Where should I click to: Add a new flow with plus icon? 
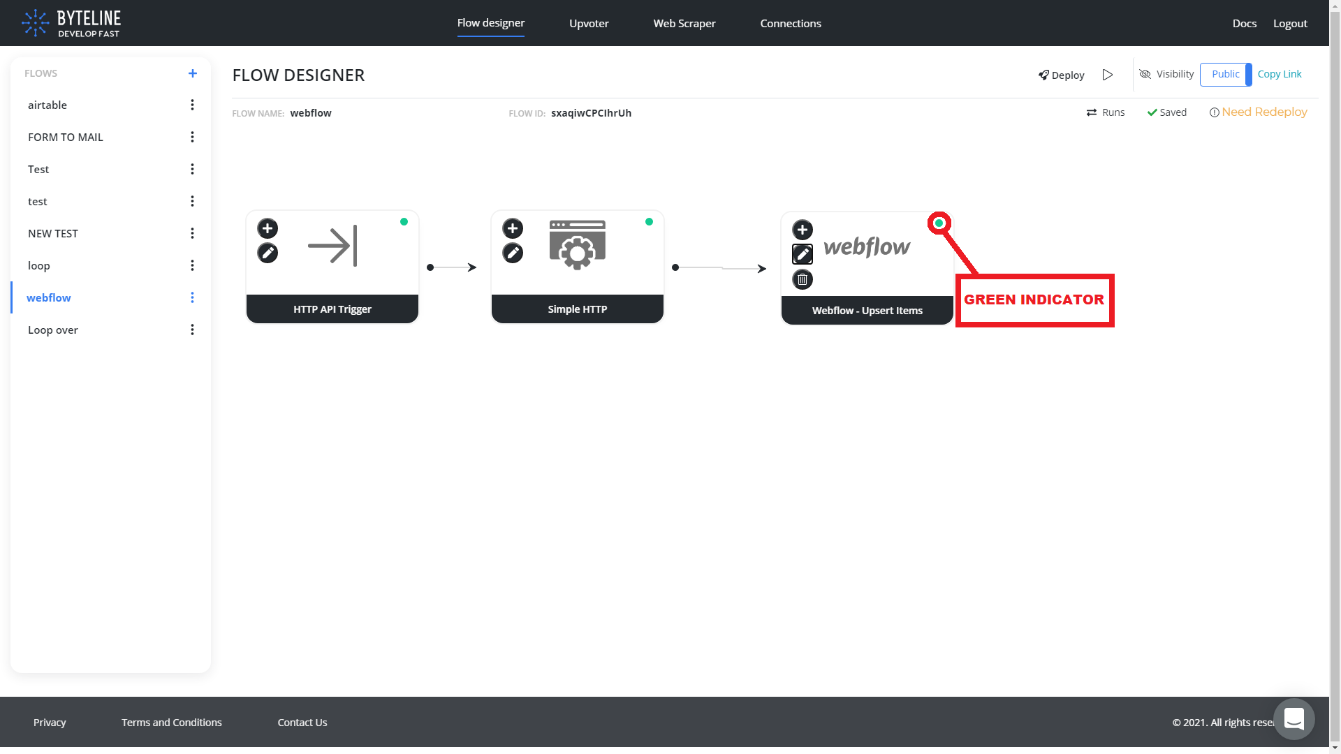[x=193, y=73]
